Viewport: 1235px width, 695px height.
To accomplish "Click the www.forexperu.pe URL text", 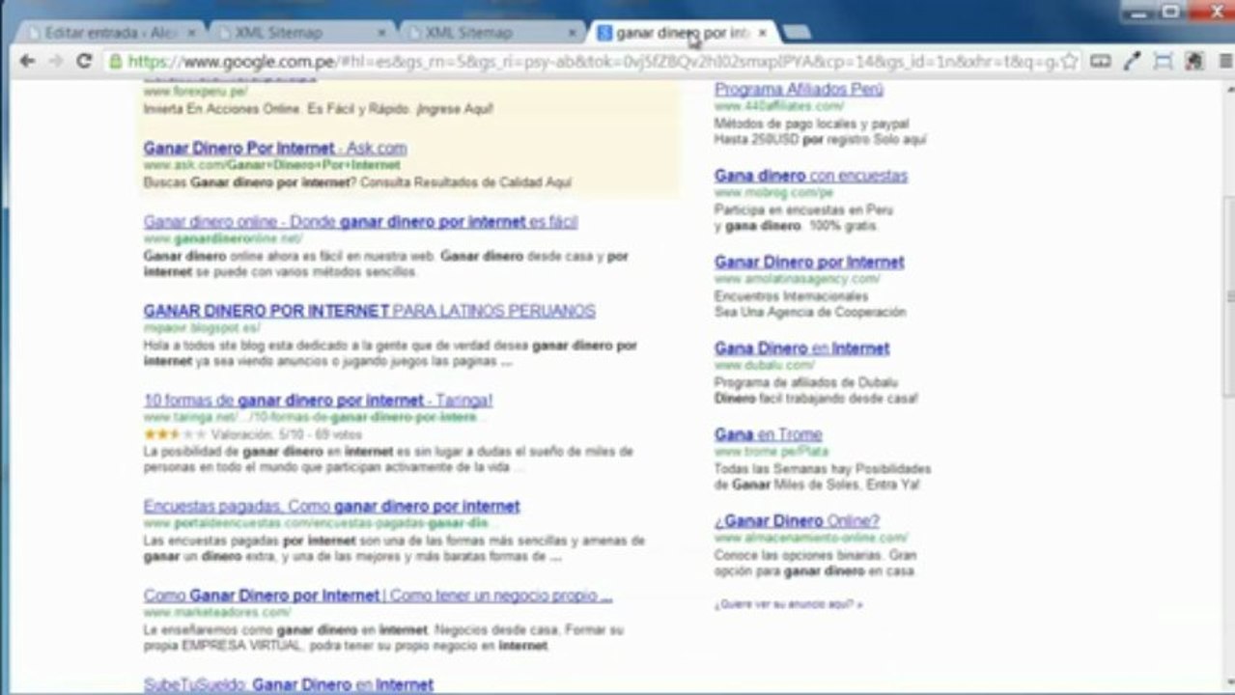I will [x=195, y=91].
